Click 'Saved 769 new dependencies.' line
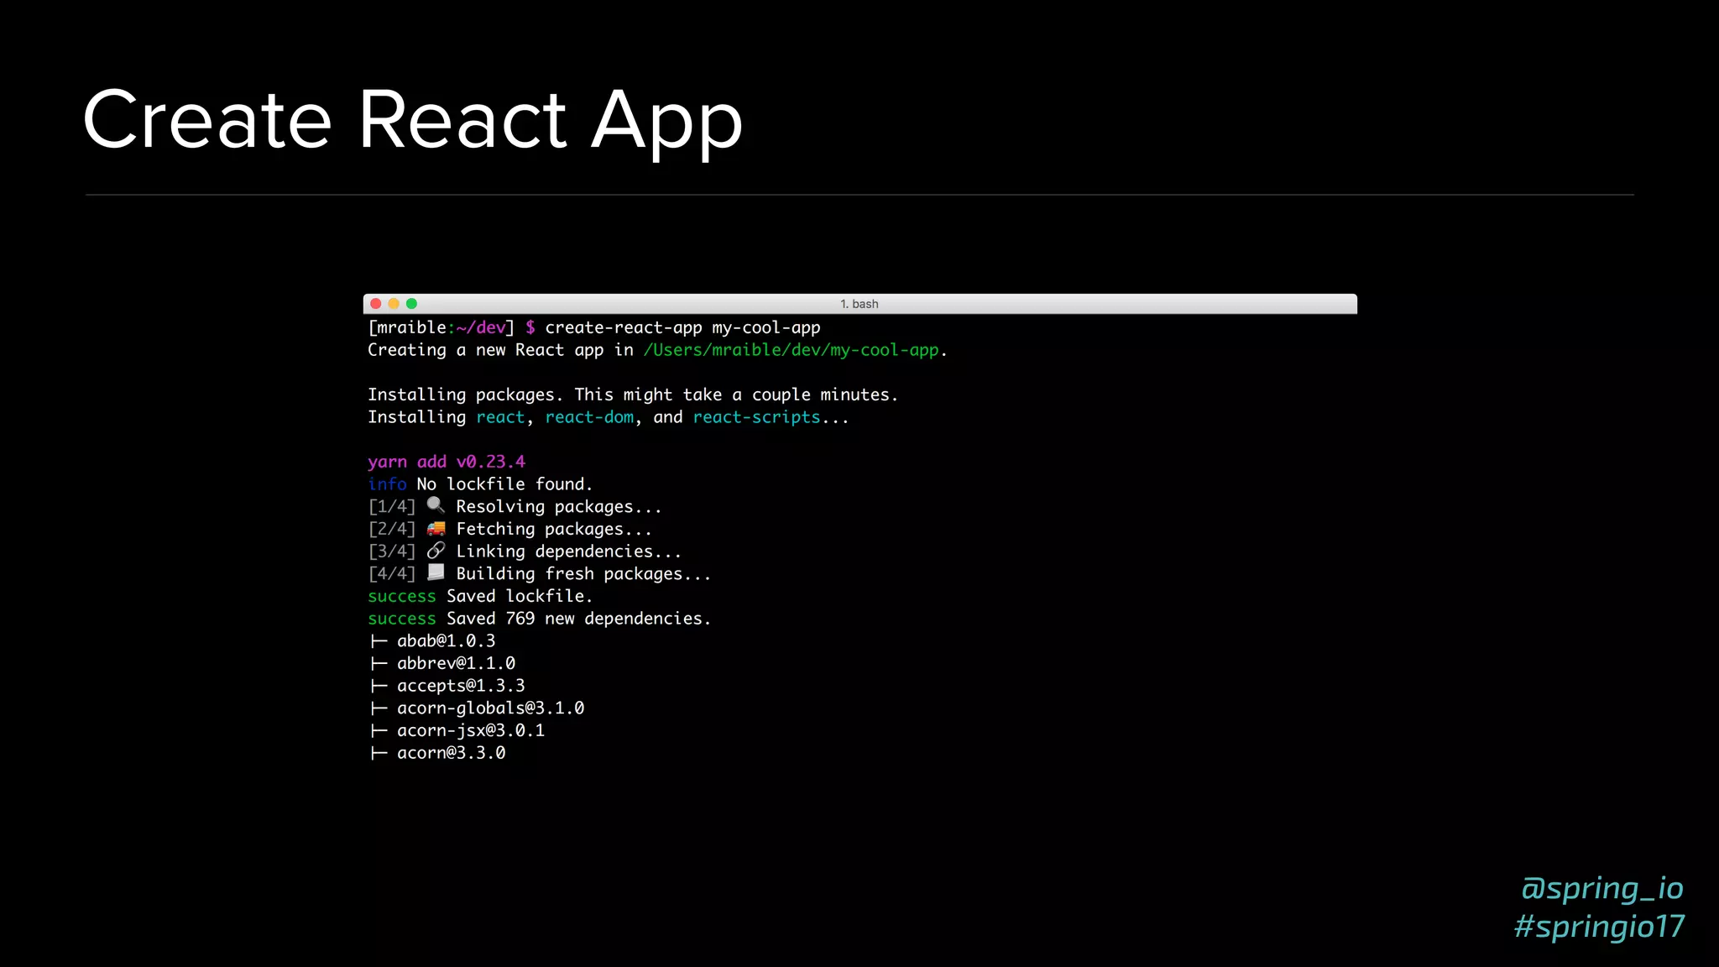 (x=539, y=619)
